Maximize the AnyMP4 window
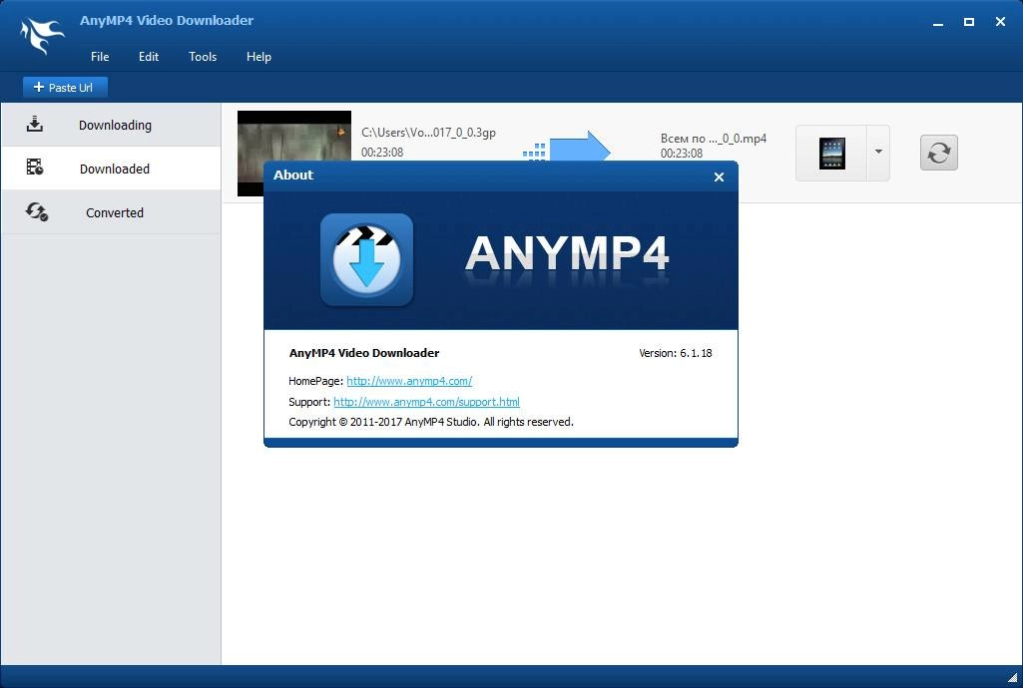The image size is (1023, 688). [969, 22]
